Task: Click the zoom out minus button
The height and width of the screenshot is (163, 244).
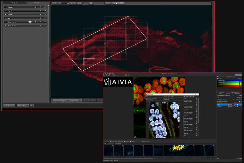Action: [59, 3]
